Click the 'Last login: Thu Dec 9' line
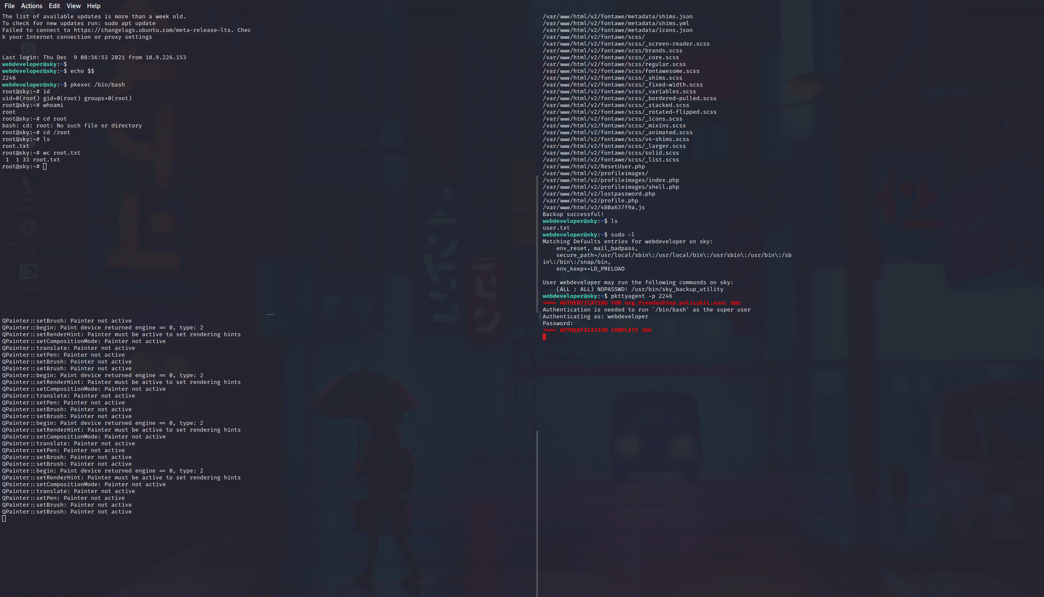Screen dimensions: 1044x597 94,58
